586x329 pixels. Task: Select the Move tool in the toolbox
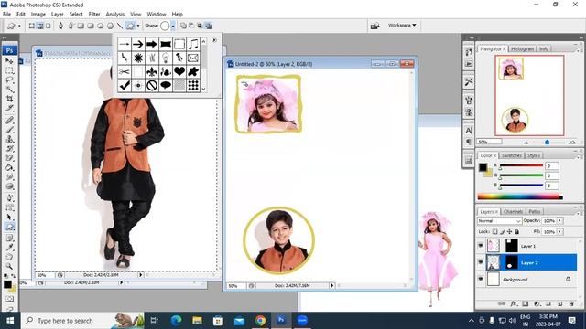point(9,61)
